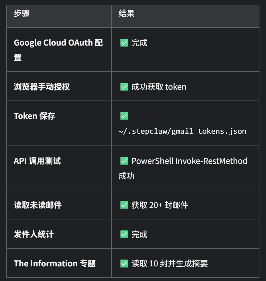Click the API 调用测试 step label
Viewport: 266px width, 281px height.
point(37,161)
